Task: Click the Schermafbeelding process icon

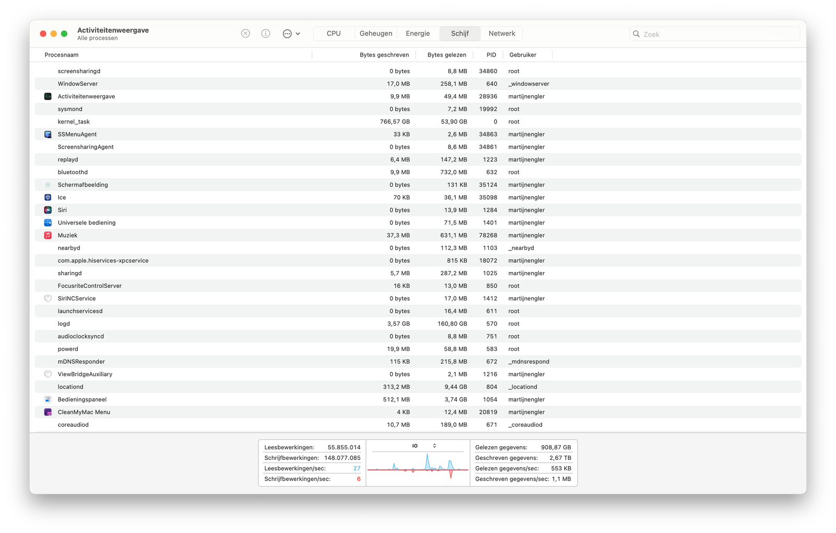Action: pos(48,185)
